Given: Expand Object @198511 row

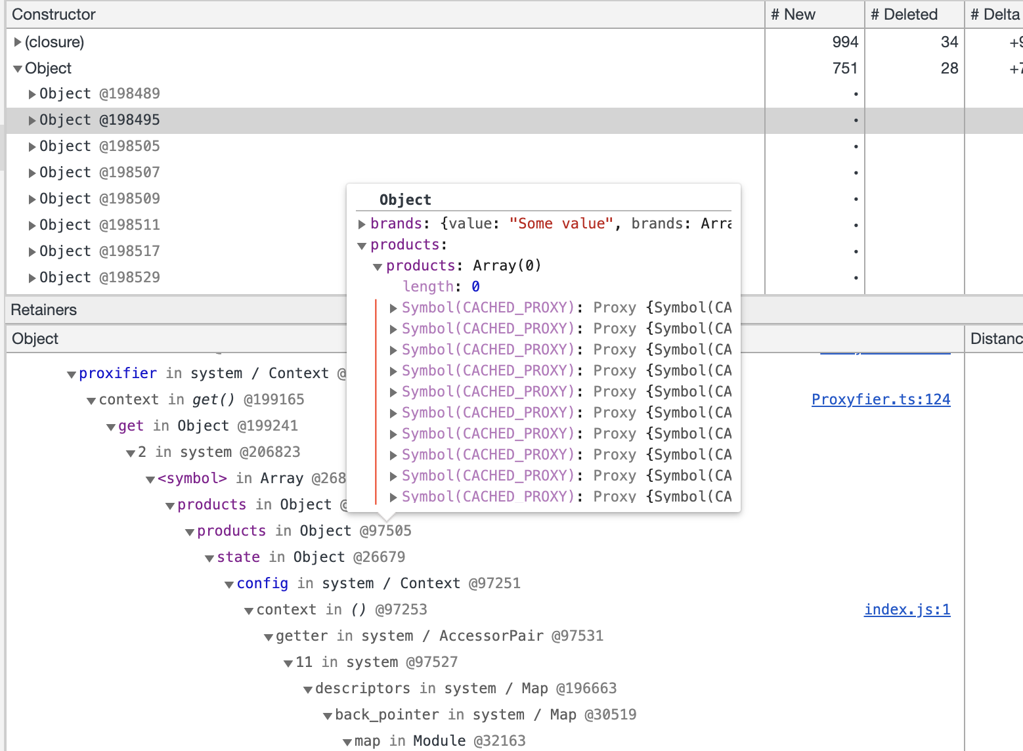Looking at the screenshot, I should (32, 226).
